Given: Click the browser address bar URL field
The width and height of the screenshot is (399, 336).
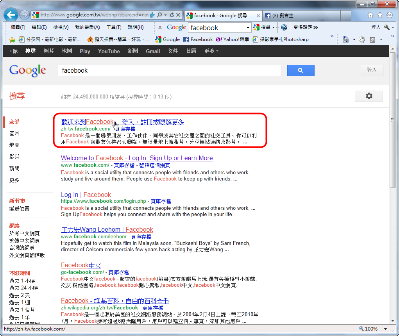Looking at the screenshot, I should point(95,15).
